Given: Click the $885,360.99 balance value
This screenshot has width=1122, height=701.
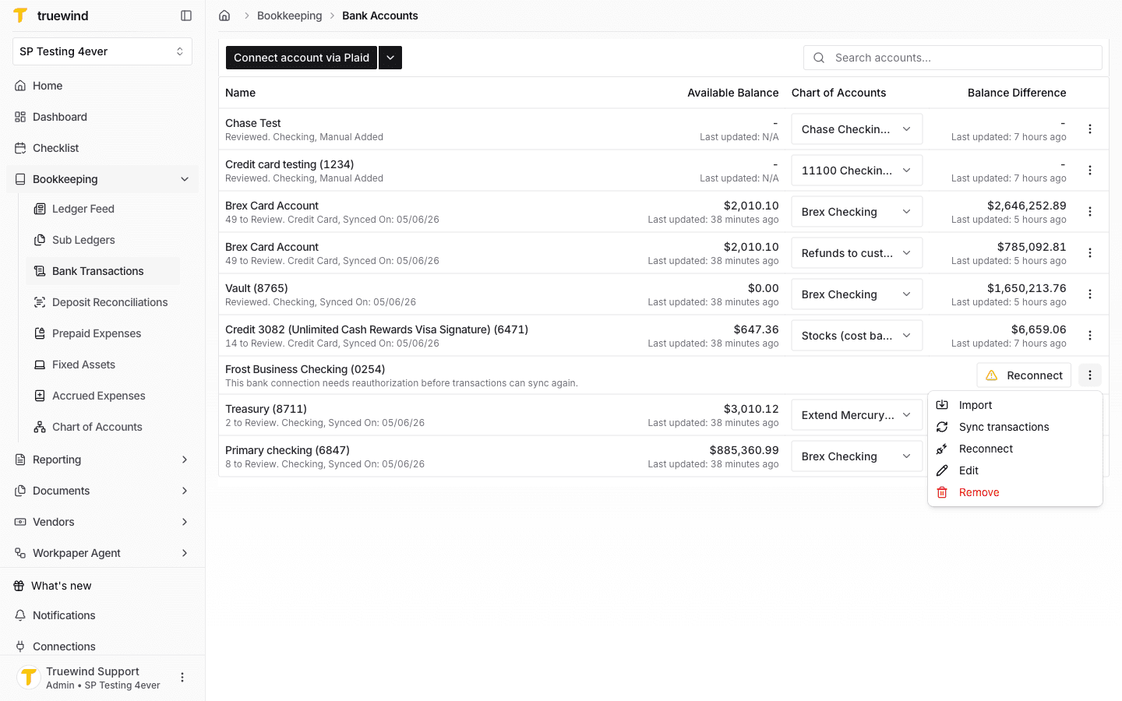Looking at the screenshot, I should [x=744, y=450].
